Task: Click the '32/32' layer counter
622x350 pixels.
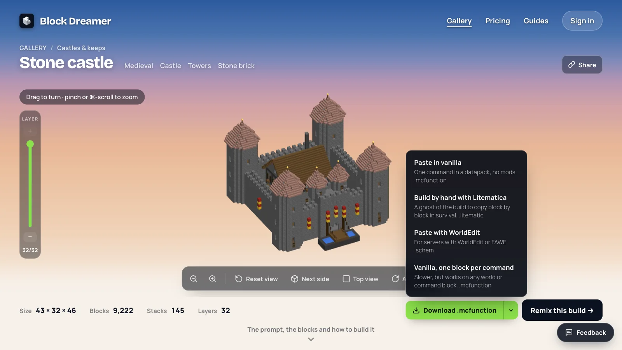Action: [x=30, y=250]
